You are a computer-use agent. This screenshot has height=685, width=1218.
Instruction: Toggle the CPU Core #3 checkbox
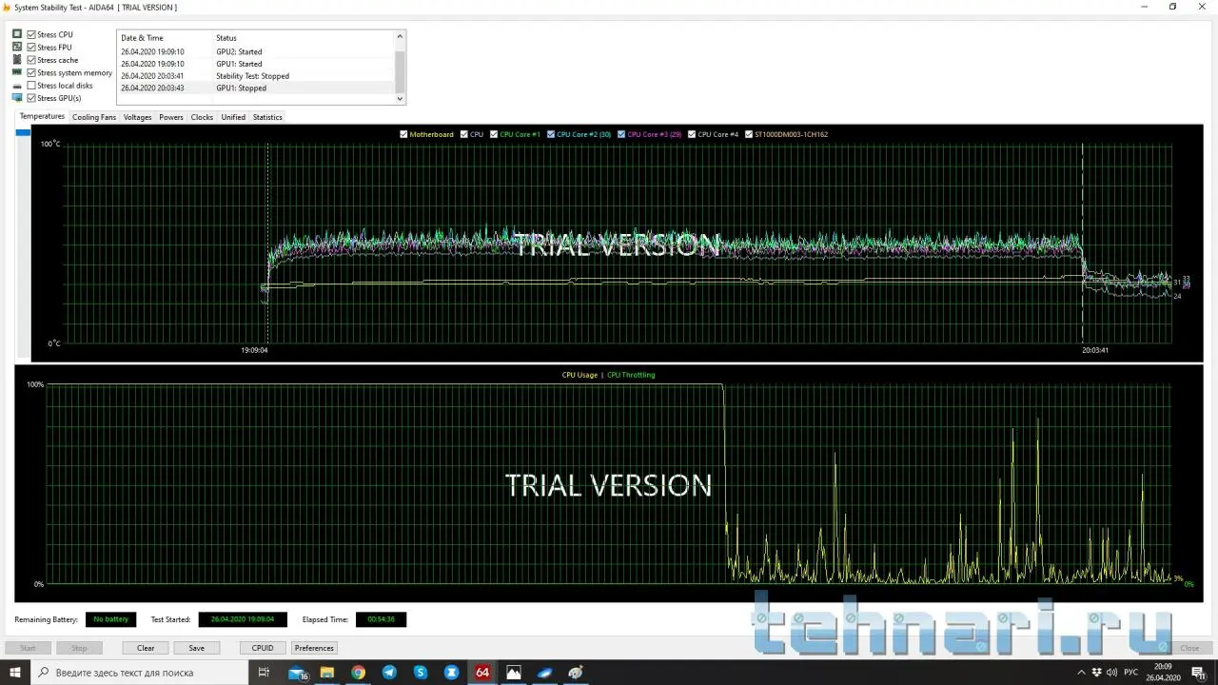click(x=621, y=134)
